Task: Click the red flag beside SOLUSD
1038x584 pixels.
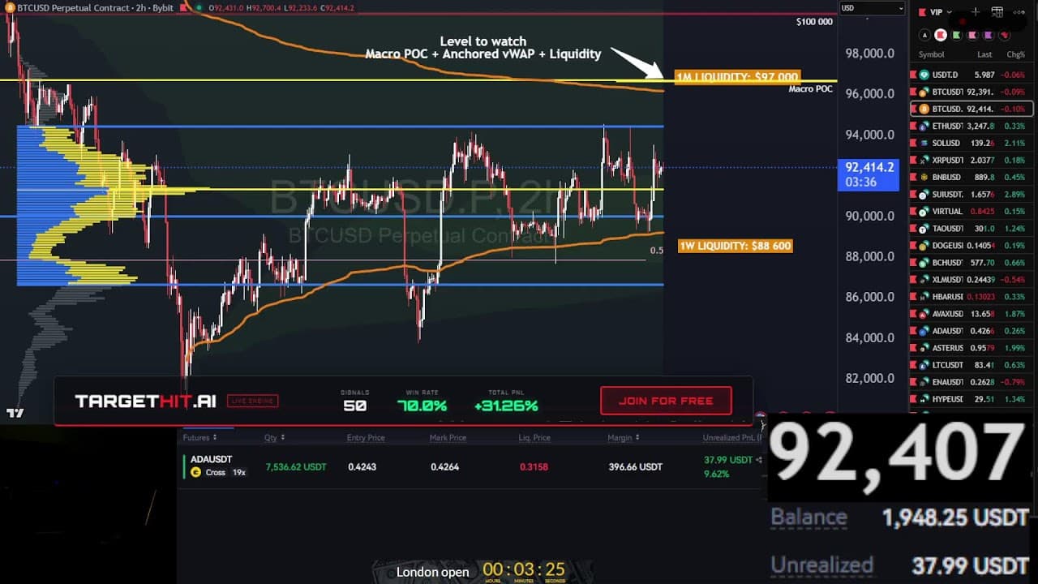Action: point(914,143)
